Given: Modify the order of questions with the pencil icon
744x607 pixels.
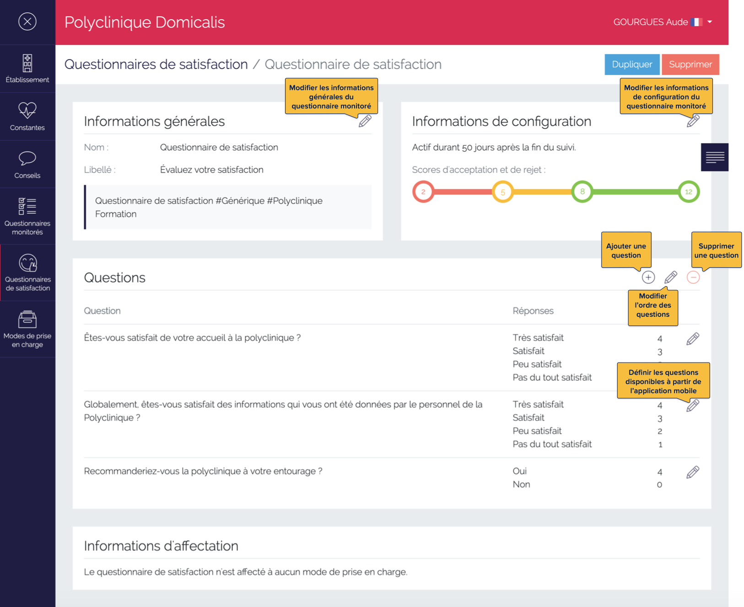Looking at the screenshot, I should click(x=671, y=277).
